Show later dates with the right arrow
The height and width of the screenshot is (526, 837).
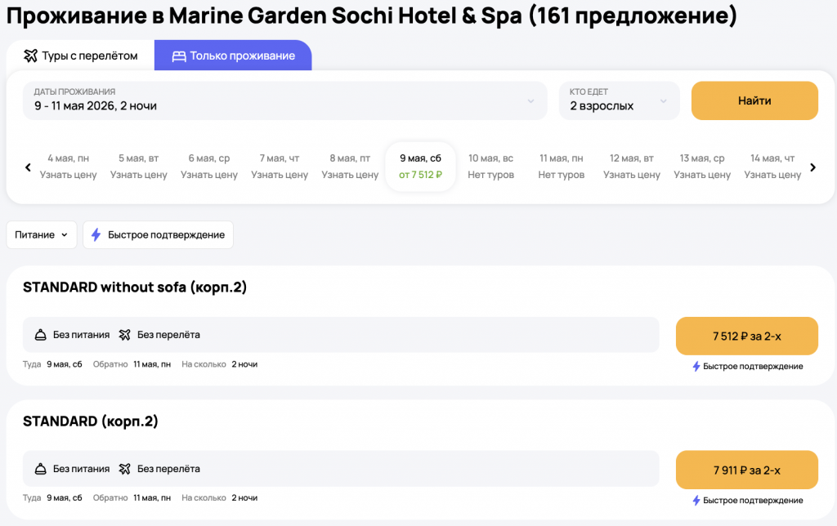pyautogui.click(x=812, y=167)
